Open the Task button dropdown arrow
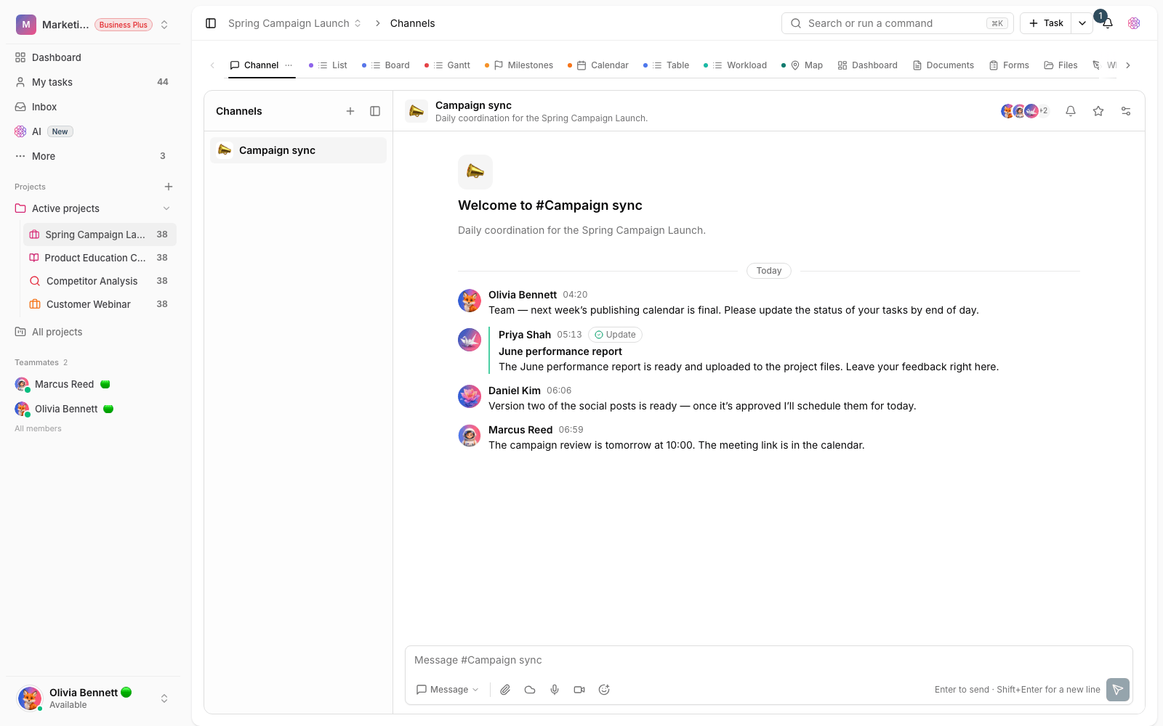Screen dimensions: 1163x726 [1082, 23]
